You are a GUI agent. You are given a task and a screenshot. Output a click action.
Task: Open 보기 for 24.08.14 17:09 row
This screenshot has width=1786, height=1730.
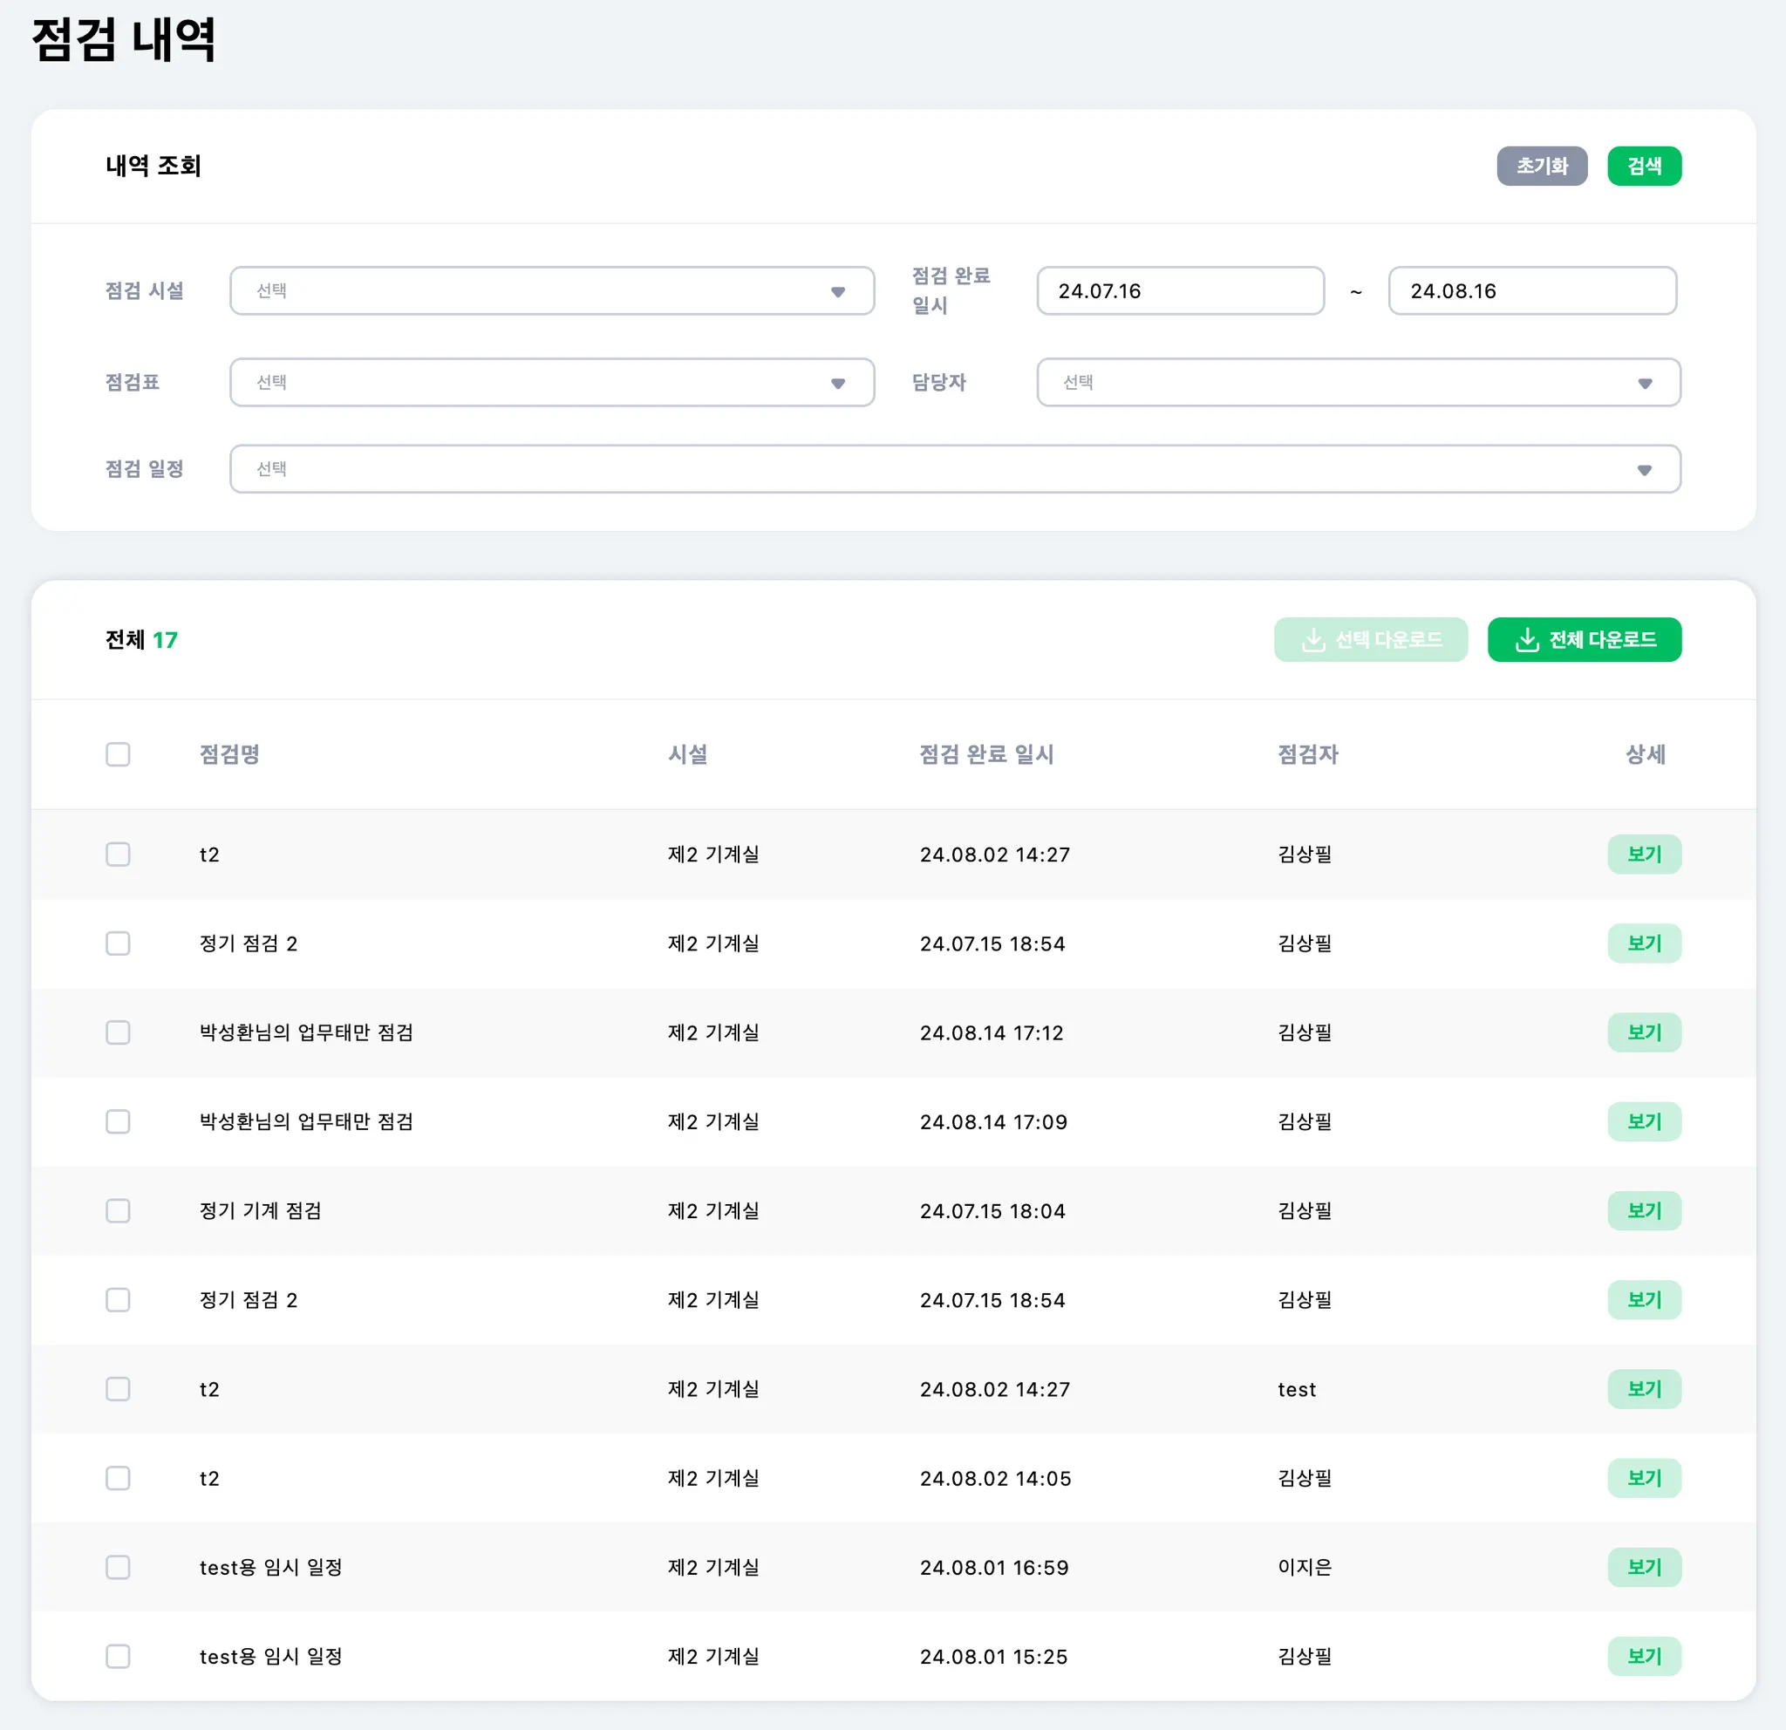point(1644,1121)
